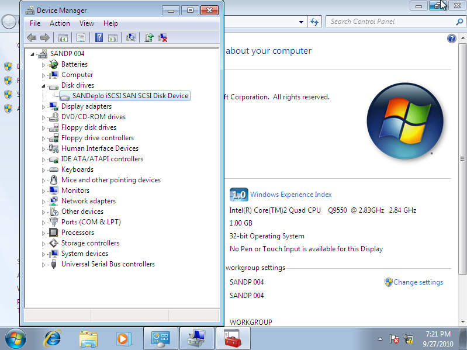Expand the Batteries node arrow
Image resolution: width=467 pixels, height=350 pixels.
[43, 65]
